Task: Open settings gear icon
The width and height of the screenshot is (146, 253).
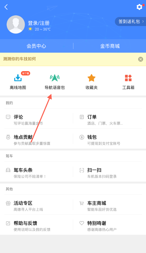Action: click(x=139, y=7)
